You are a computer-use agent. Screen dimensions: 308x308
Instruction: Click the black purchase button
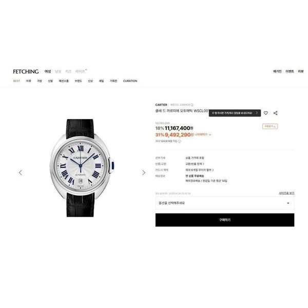pos(225,220)
